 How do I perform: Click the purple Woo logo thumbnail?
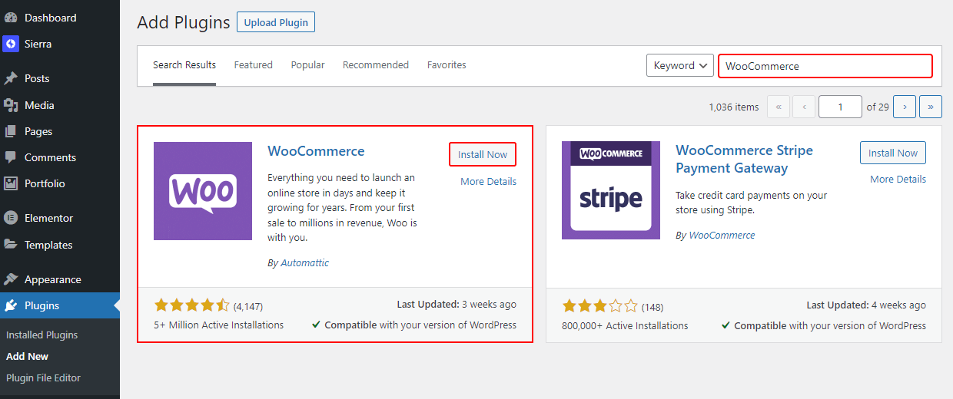203,191
